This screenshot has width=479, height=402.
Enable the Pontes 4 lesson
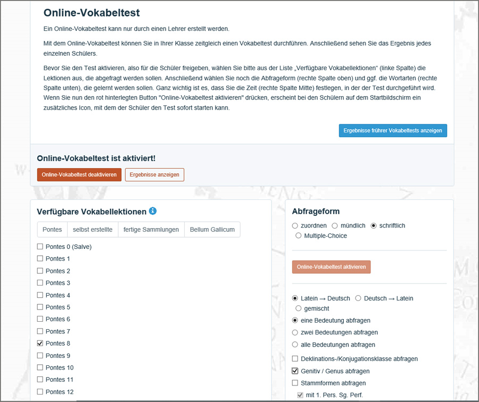coord(40,295)
